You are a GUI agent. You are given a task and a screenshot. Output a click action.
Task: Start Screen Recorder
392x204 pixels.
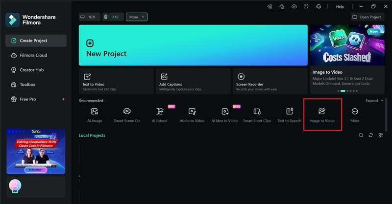coord(270,81)
